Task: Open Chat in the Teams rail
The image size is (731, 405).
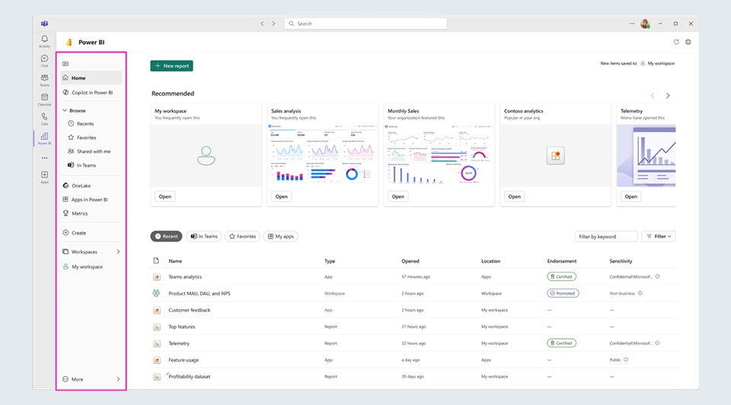Action: (x=44, y=61)
